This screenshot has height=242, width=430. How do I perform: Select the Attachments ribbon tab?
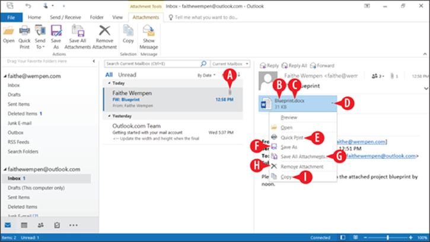click(x=146, y=17)
